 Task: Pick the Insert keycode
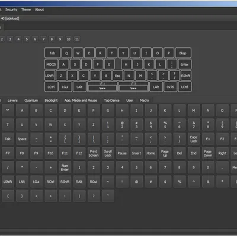pos(136,153)
